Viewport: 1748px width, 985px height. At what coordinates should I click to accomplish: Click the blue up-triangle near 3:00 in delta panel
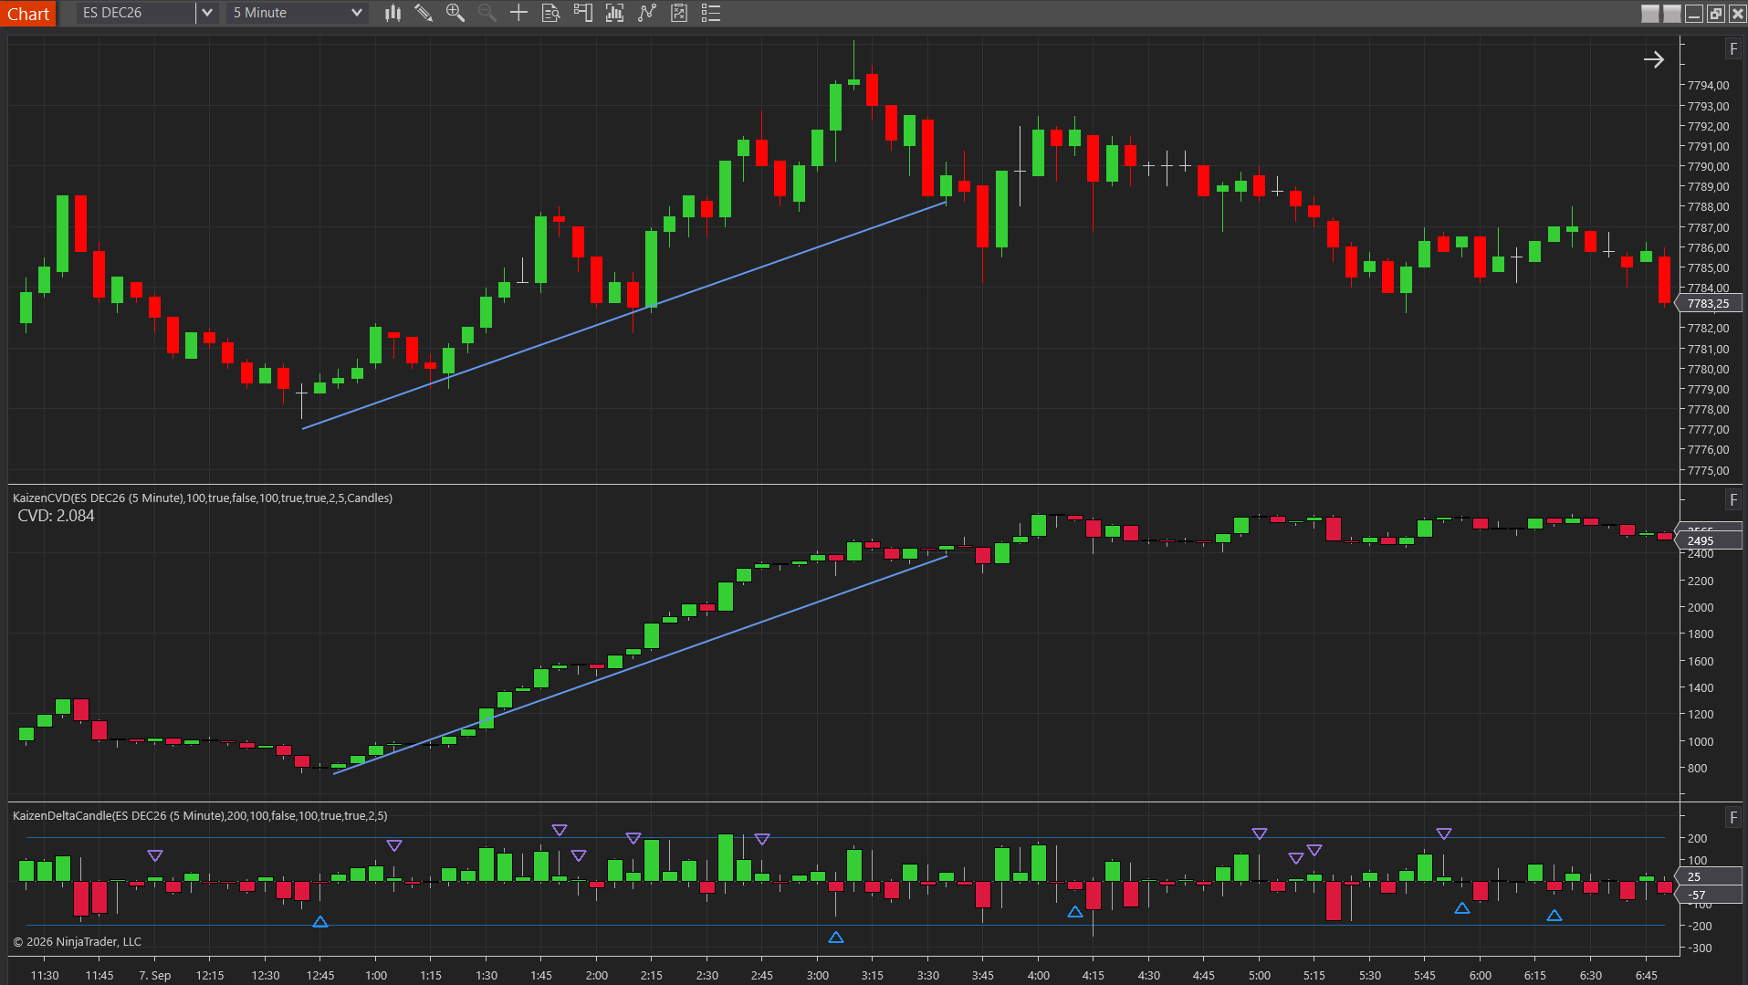pyautogui.click(x=836, y=938)
